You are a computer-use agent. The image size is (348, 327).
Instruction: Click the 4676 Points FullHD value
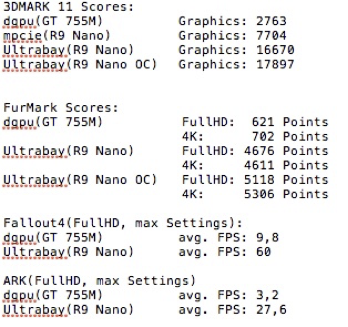[286, 151]
